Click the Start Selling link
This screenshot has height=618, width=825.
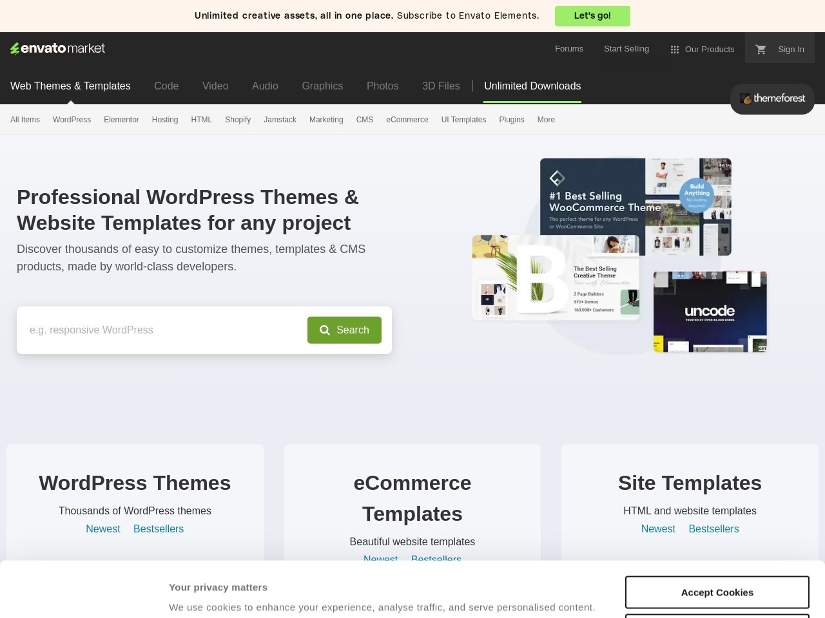pos(626,49)
